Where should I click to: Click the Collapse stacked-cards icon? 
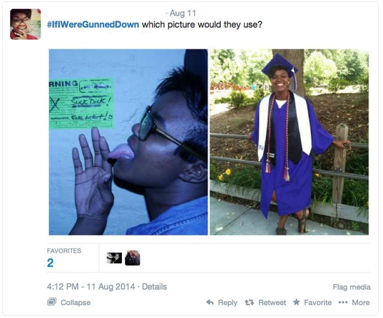click(52, 302)
